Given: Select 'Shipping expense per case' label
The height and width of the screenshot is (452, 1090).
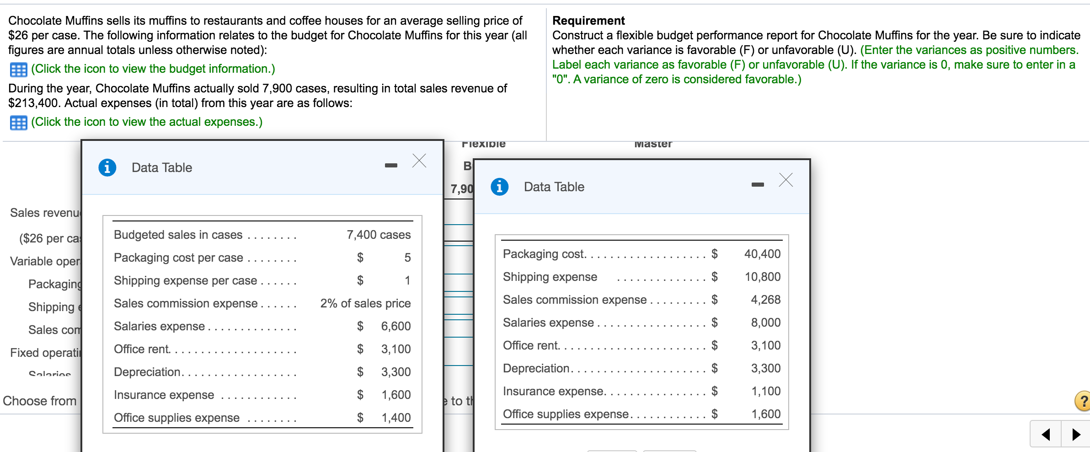Looking at the screenshot, I should coord(185,280).
